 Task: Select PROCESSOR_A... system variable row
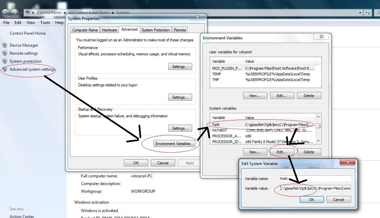(263, 136)
